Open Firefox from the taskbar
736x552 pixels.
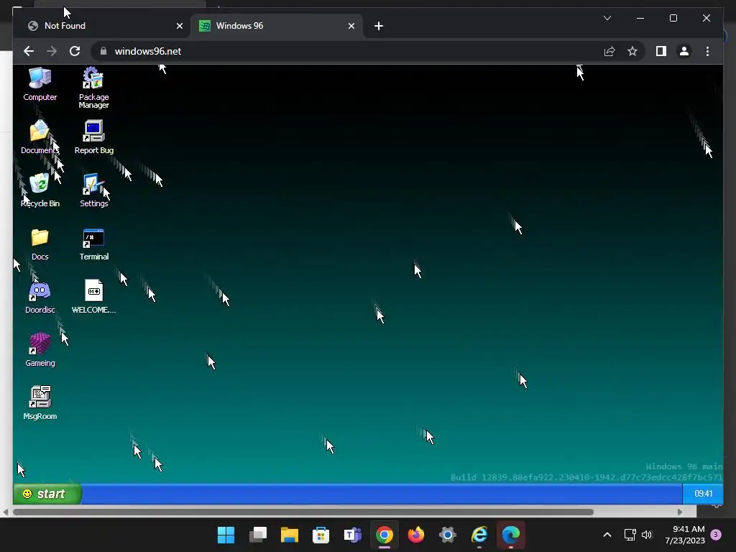tap(416, 535)
